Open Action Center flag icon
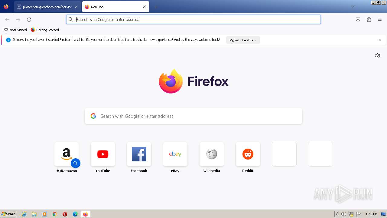387x218 pixels. coord(358,214)
